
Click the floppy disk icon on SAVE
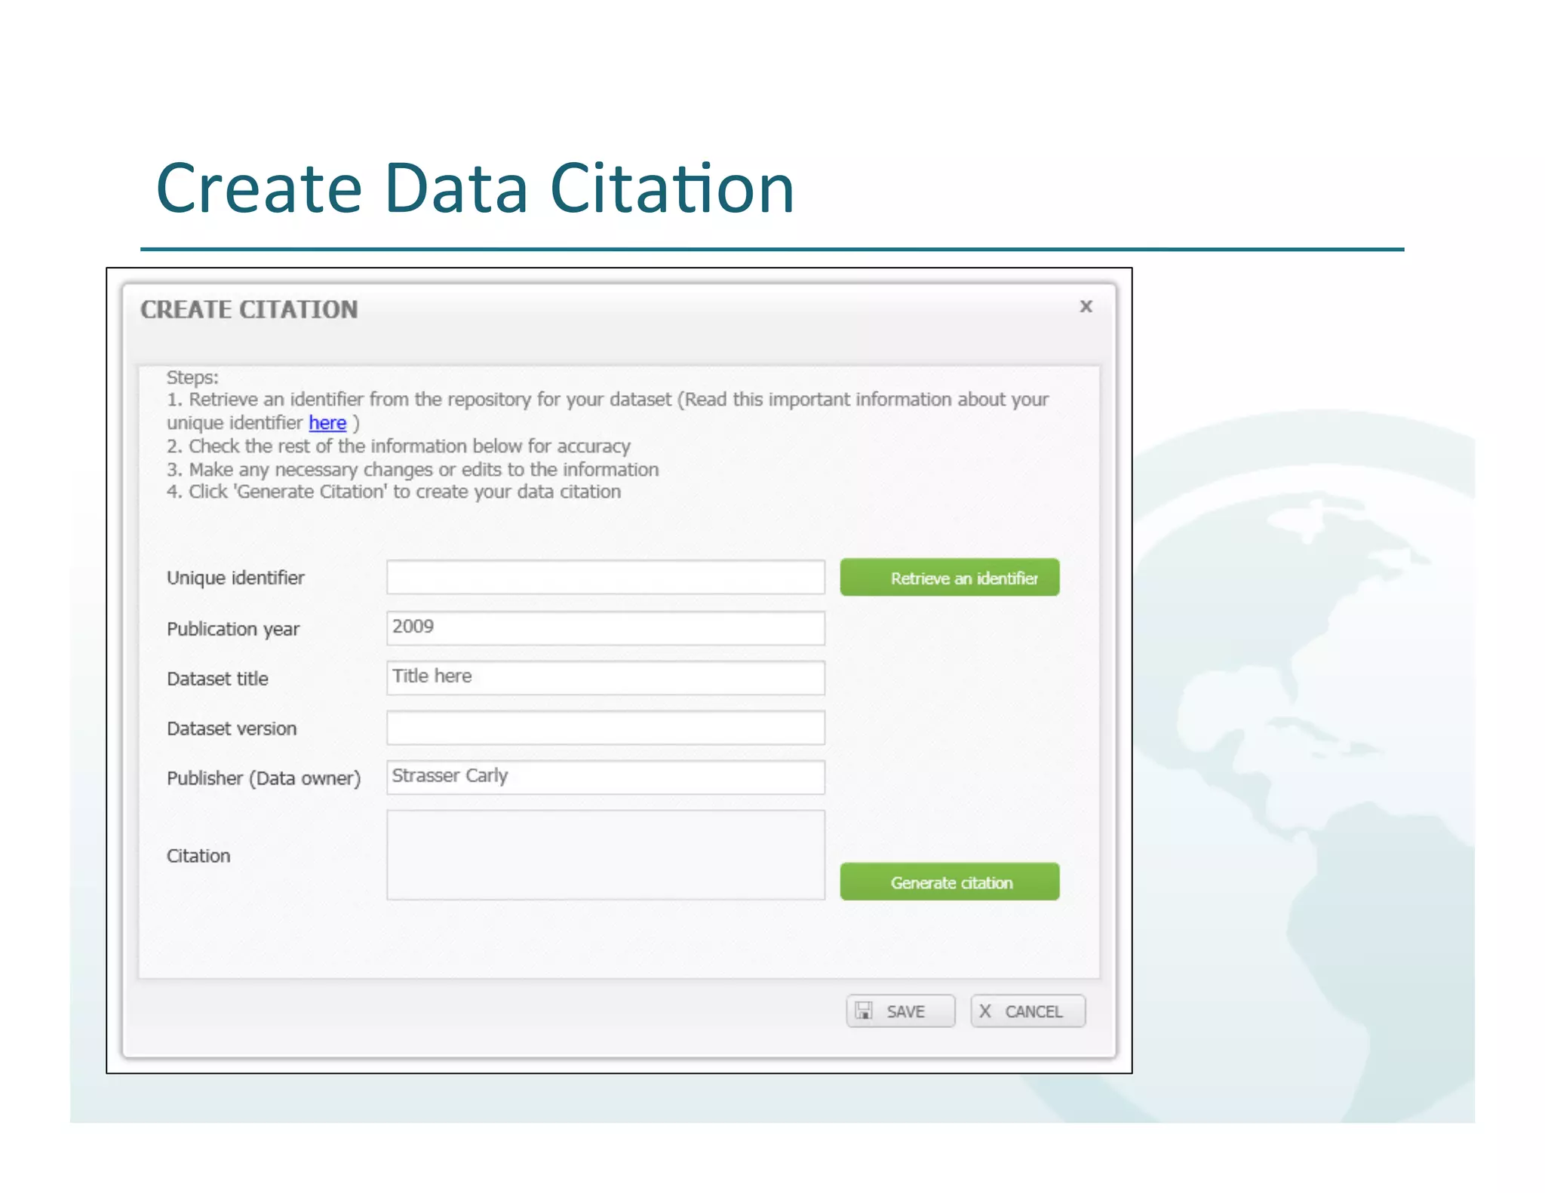865,1011
